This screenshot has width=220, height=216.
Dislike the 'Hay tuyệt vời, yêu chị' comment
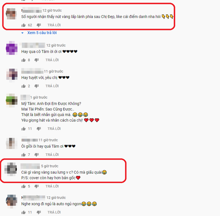point(37,86)
